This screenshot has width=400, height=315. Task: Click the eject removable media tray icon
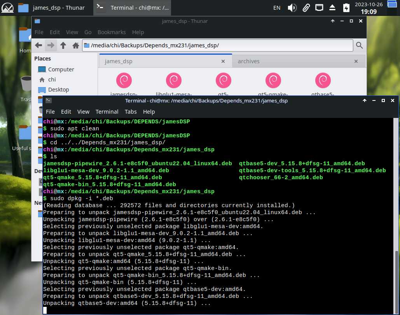click(332, 7)
